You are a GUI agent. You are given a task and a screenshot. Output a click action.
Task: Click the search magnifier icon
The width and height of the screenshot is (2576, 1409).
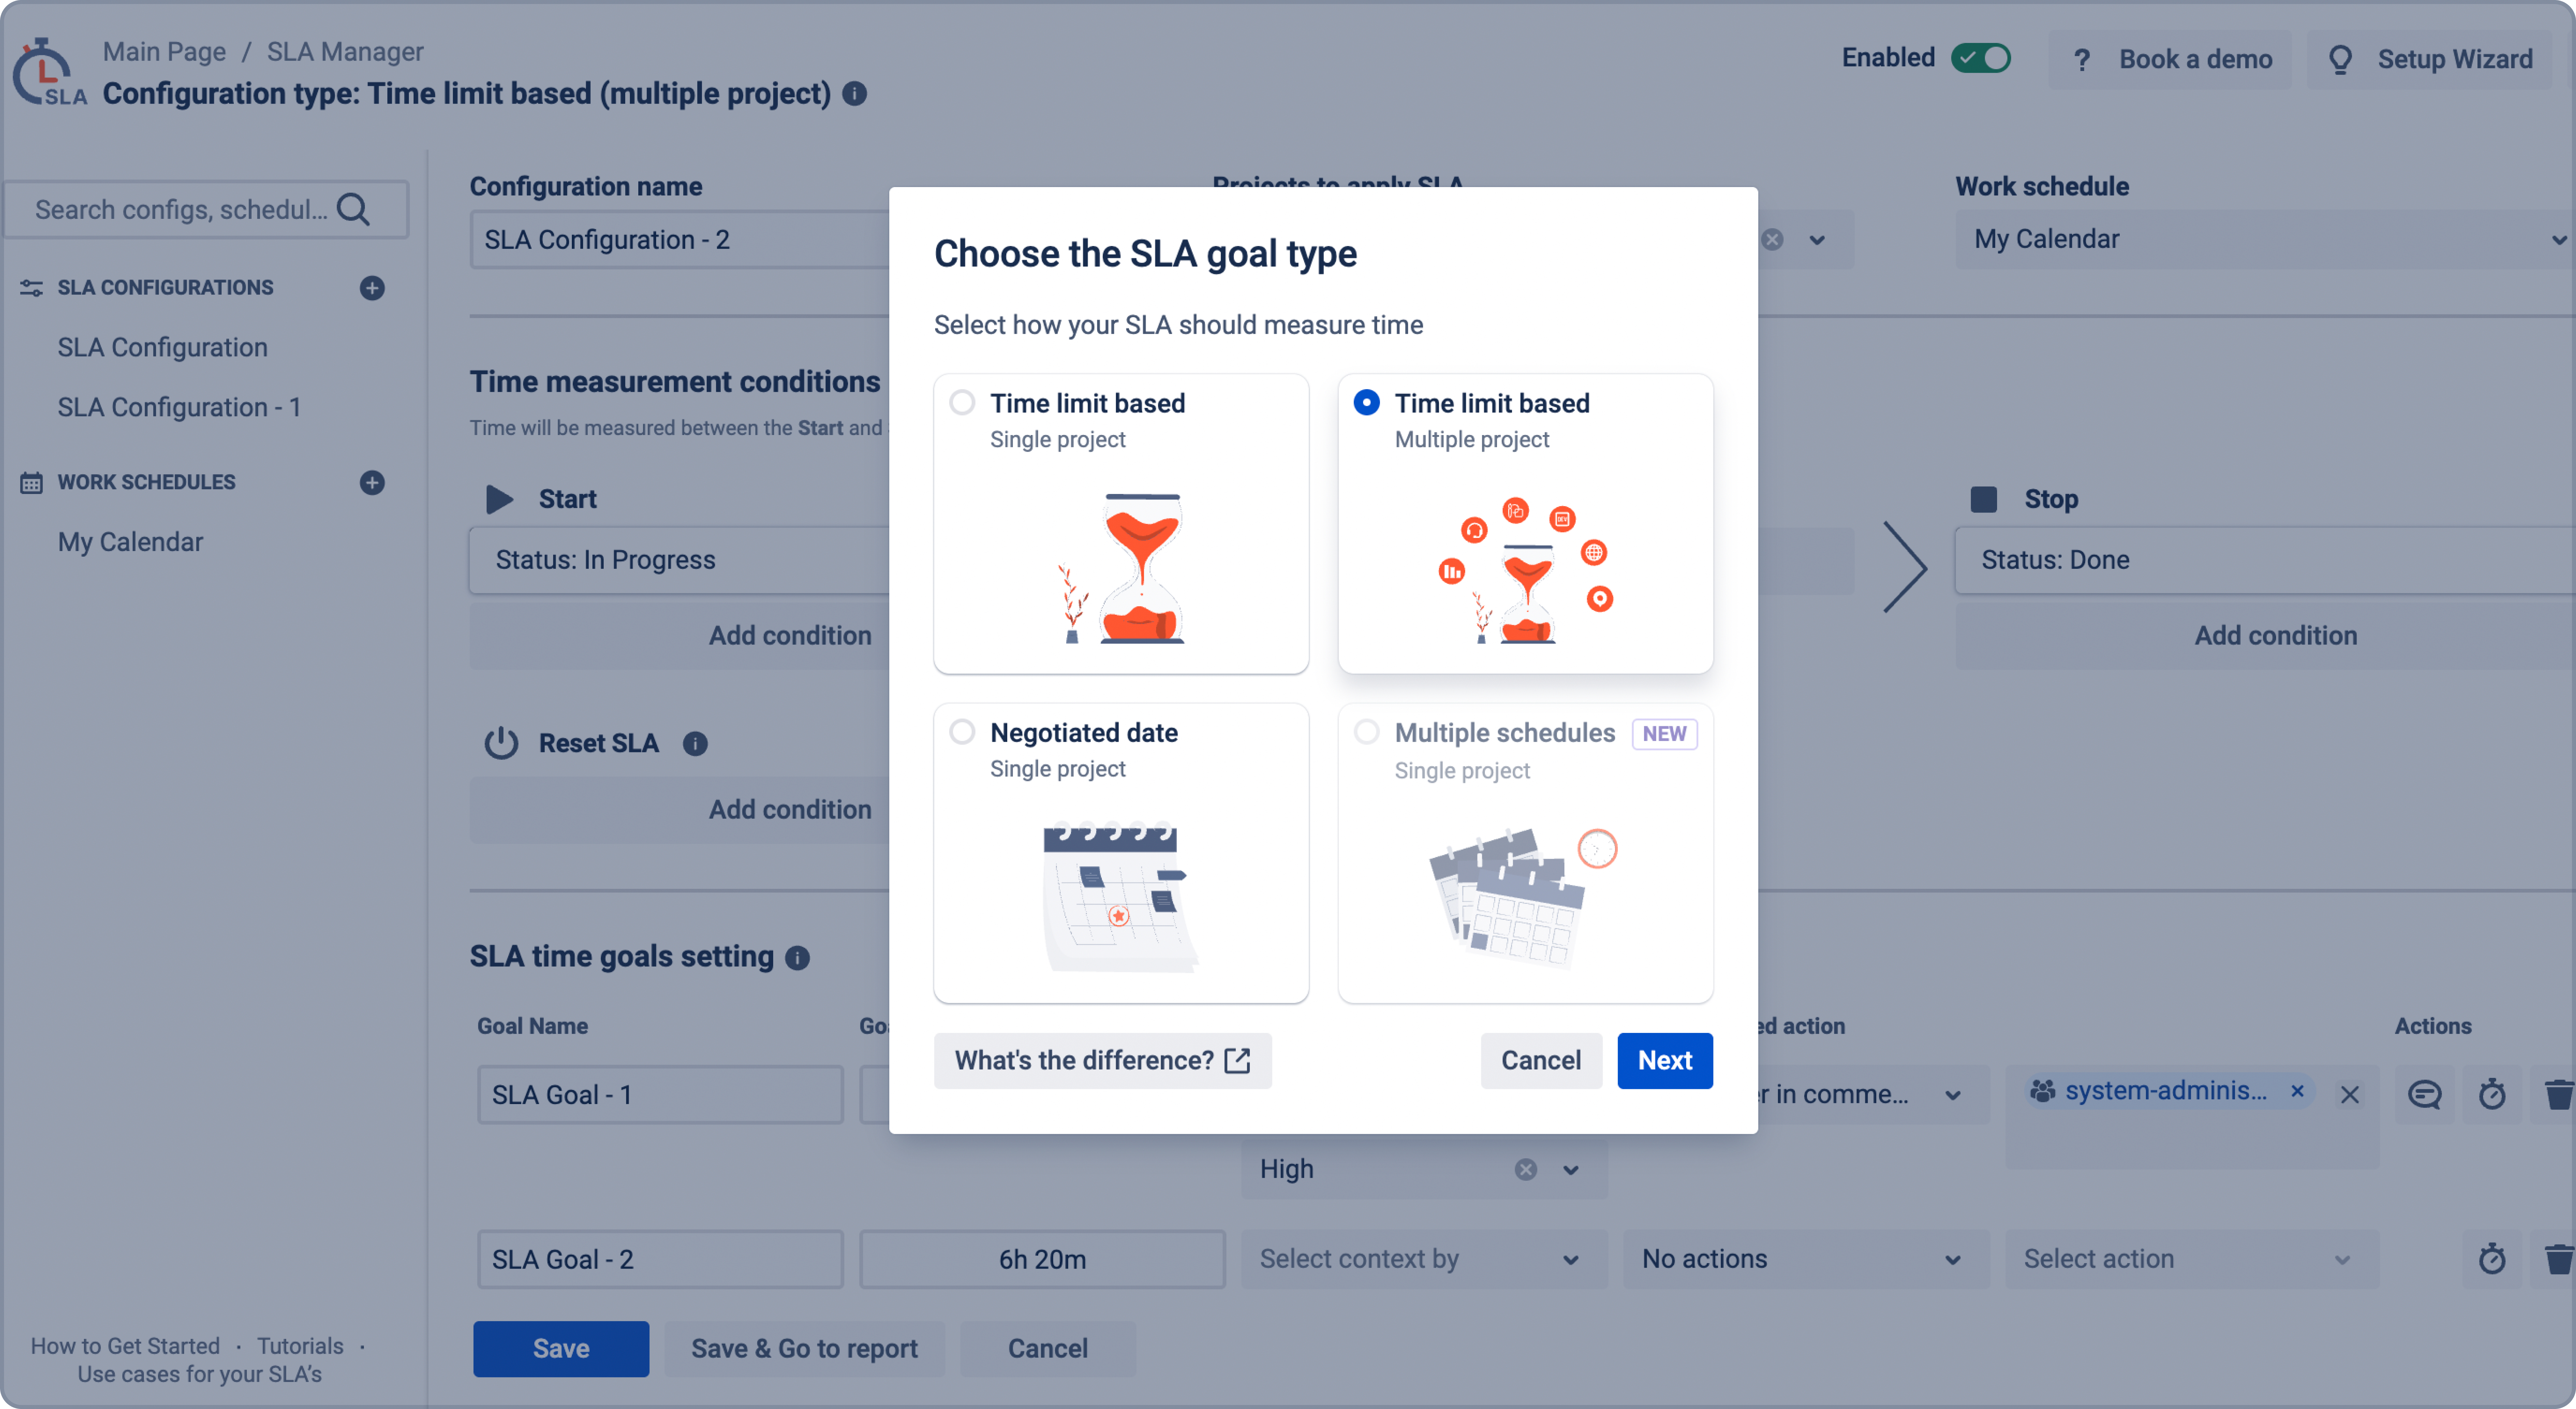[x=353, y=210]
